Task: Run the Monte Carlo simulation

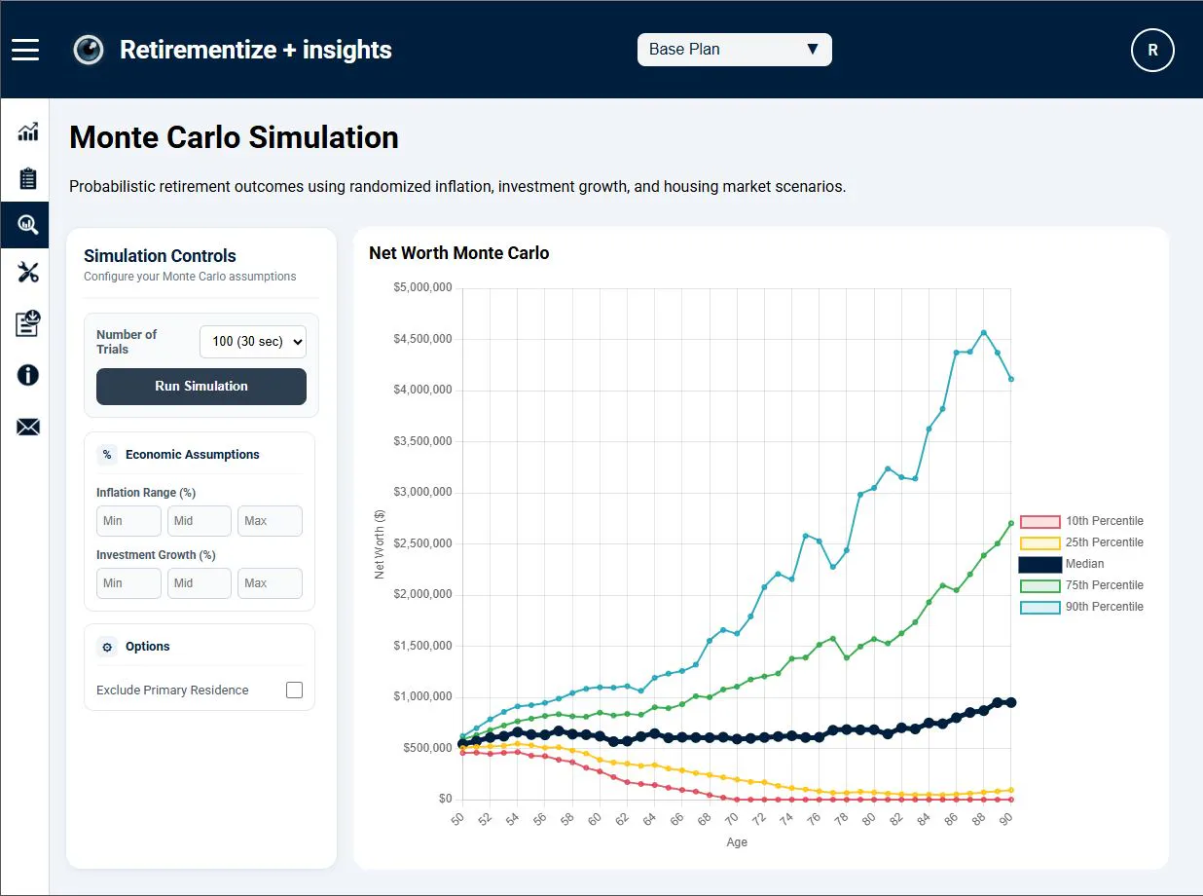Action: (x=201, y=387)
